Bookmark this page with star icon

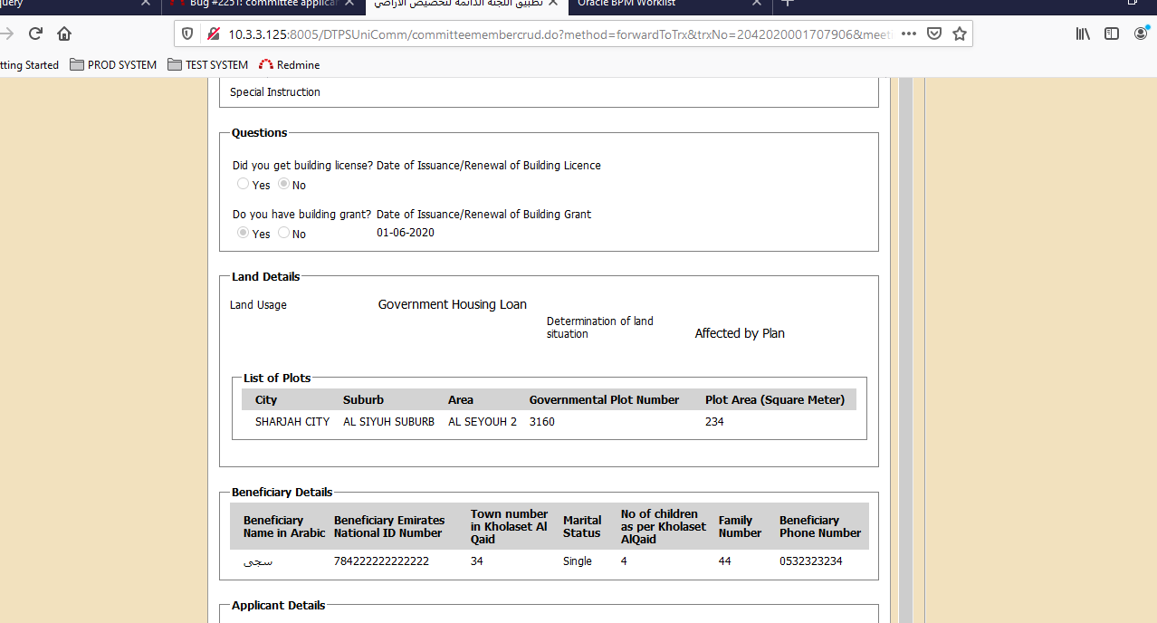pyautogui.click(x=960, y=34)
